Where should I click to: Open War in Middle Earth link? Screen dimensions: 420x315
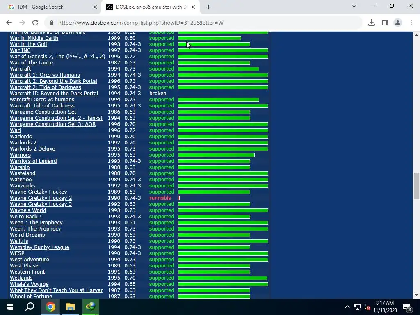click(x=34, y=38)
